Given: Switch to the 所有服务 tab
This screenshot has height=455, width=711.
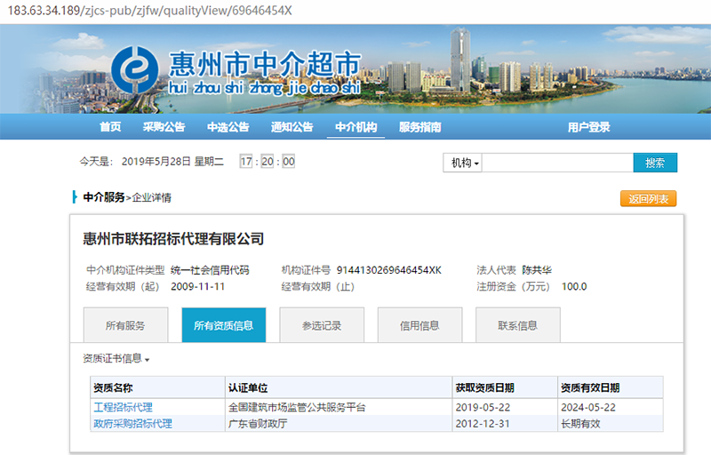Looking at the screenshot, I should point(125,325).
